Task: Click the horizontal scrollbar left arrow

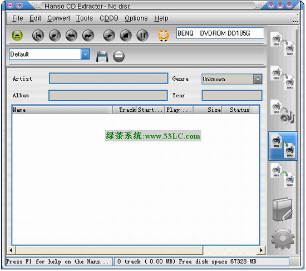Action: pos(11,250)
